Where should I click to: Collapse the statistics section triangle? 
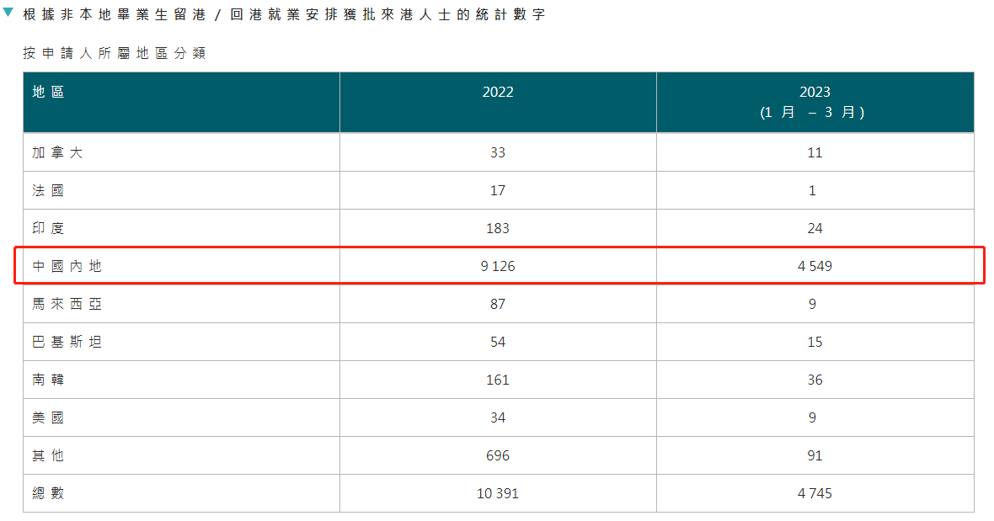tap(9, 13)
